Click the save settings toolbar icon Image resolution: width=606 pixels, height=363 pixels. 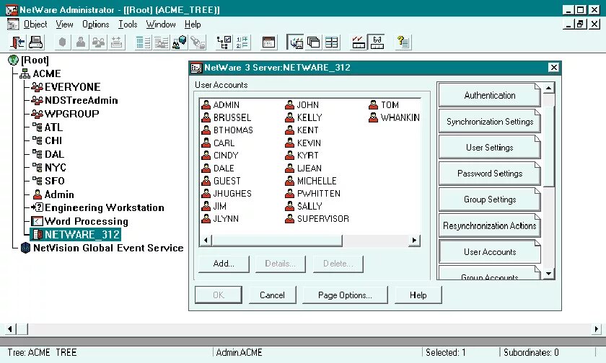click(296, 42)
